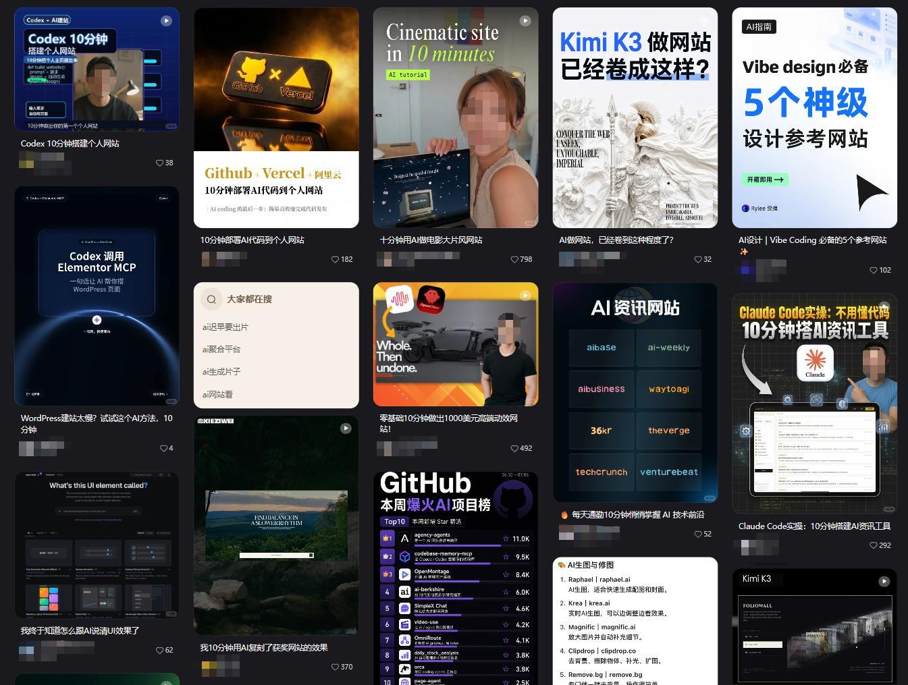This screenshot has width=908, height=685.
Task: Click the author of 'Codex 10分钟搭建个人网站'
Action: [45, 162]
